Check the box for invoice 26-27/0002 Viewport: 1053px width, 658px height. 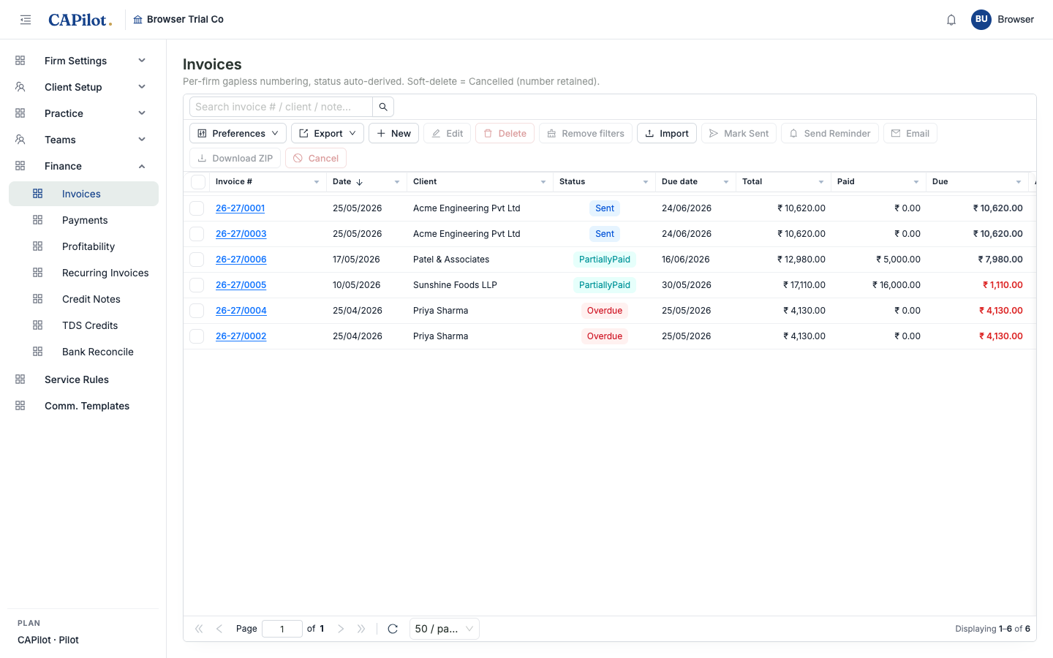tap(197, 336)
